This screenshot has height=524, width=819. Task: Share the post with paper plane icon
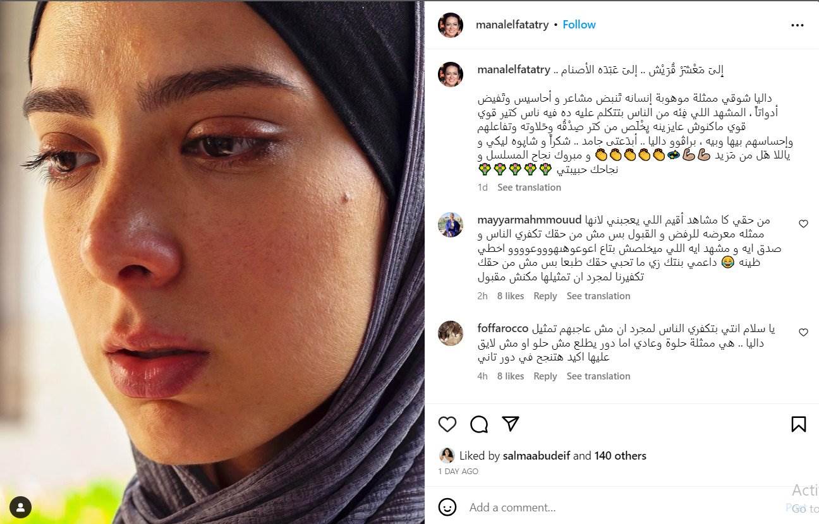(x=511, y=424)
